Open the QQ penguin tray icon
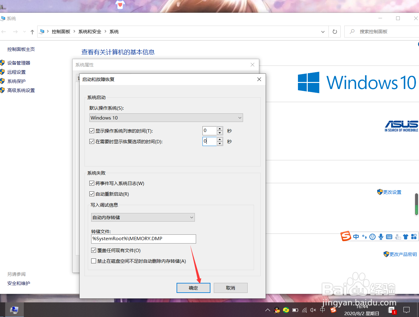 click(x=277, y=310)
